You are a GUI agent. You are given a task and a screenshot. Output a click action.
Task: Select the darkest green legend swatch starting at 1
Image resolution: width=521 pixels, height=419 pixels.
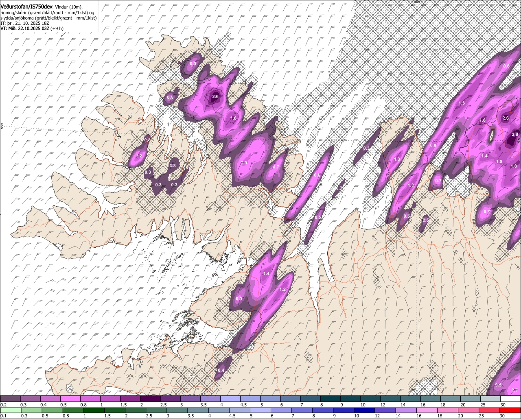[94, 410]
